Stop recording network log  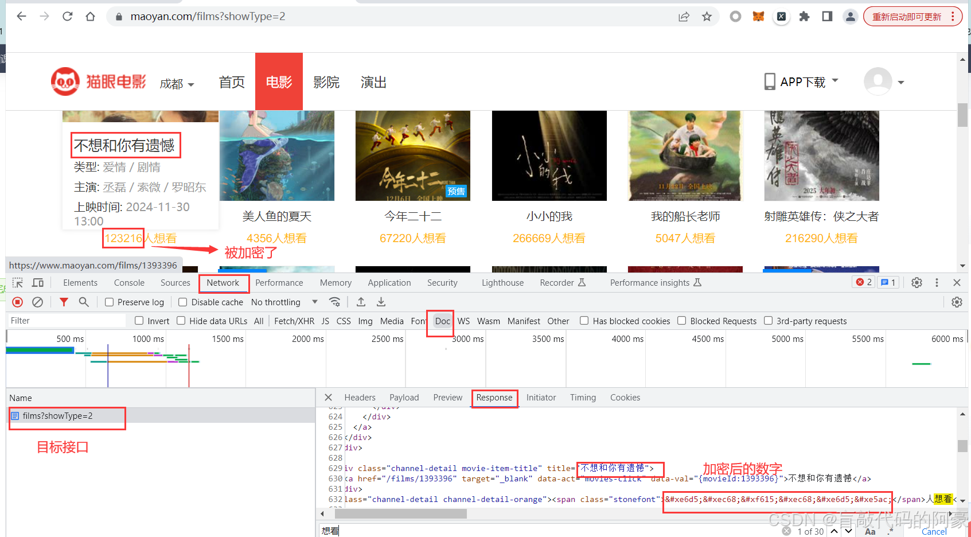click(18, 302)
